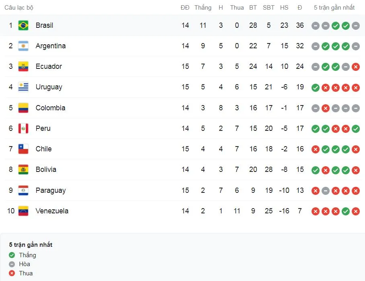Open the Bolivia team link

(46, 169)
